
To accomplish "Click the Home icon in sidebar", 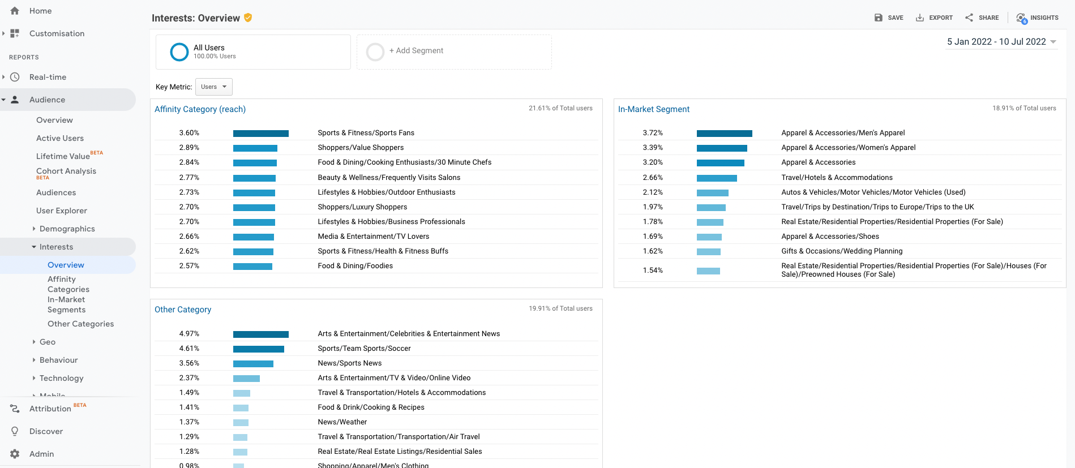I will pos(15,11).
